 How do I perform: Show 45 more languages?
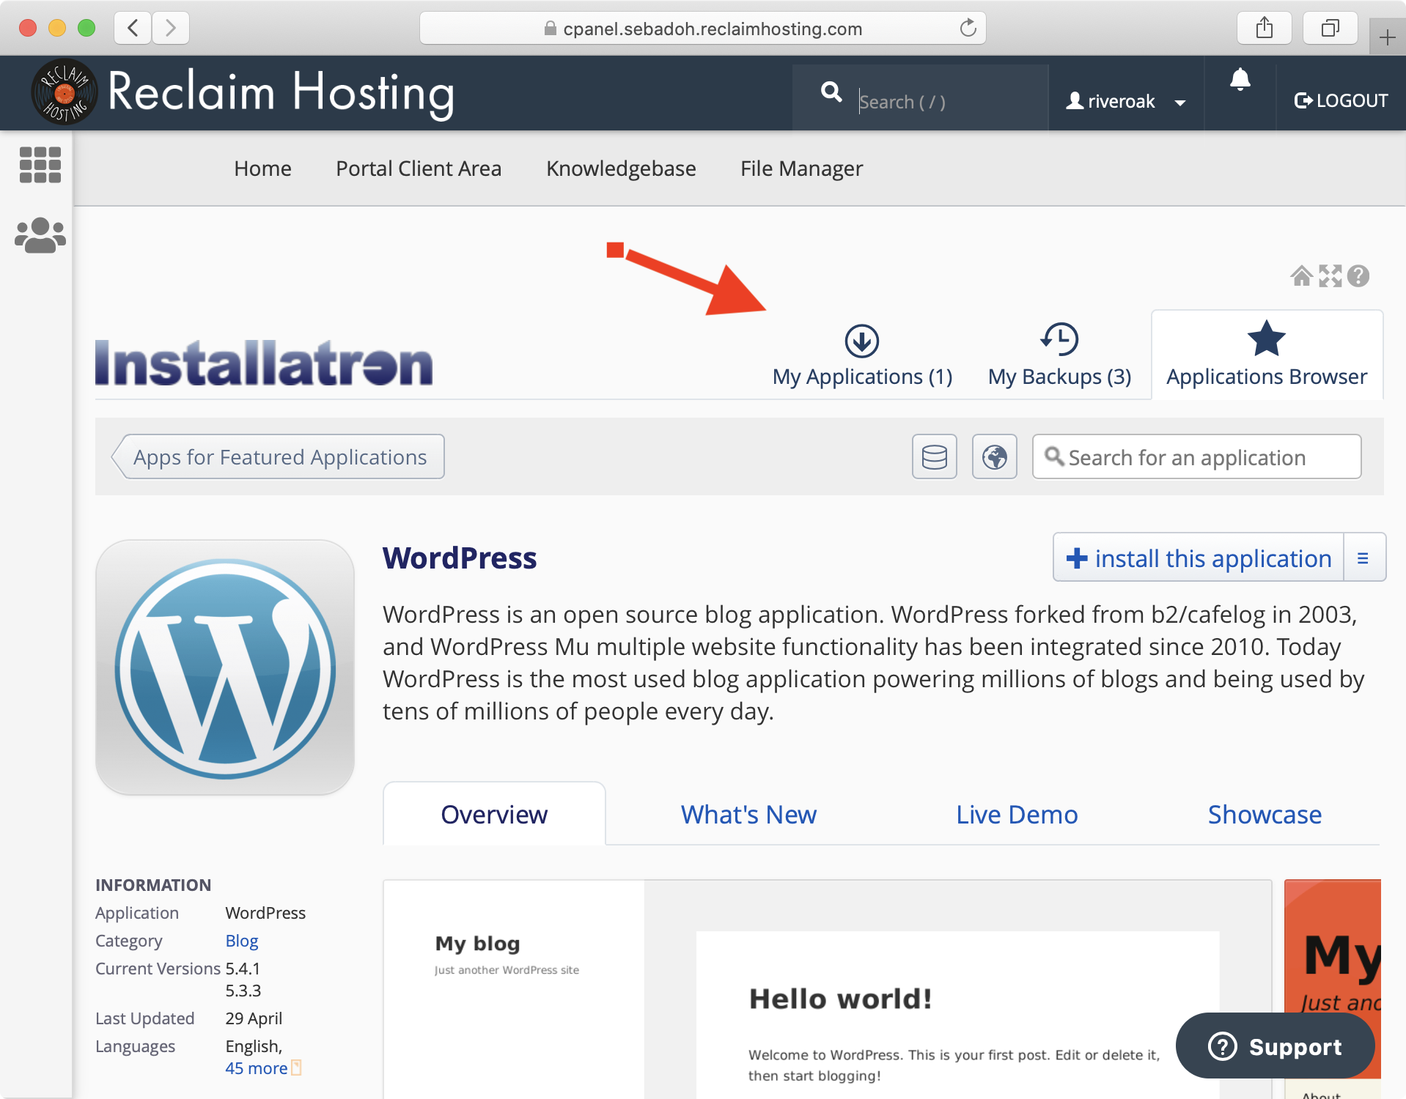pyautogui.click(x=257, y=1068)
